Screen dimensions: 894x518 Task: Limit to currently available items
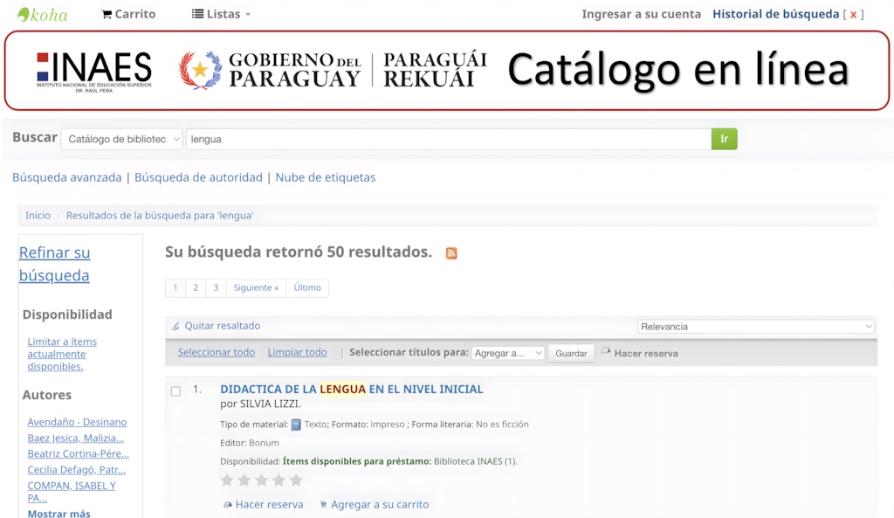pyautogui.click(x=62, y=354)
